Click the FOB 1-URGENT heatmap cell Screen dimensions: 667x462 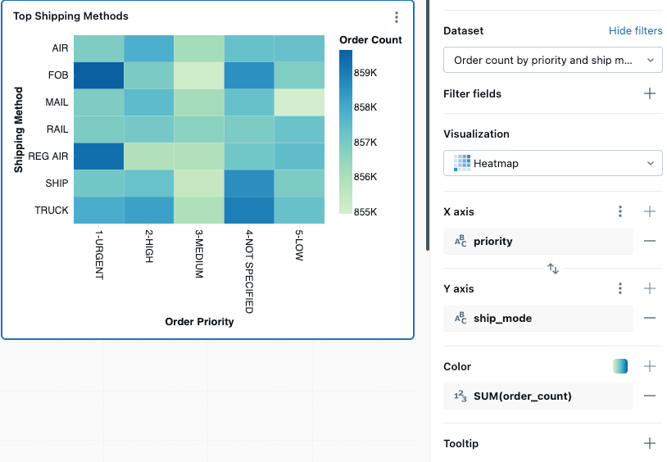click(99, 75)
